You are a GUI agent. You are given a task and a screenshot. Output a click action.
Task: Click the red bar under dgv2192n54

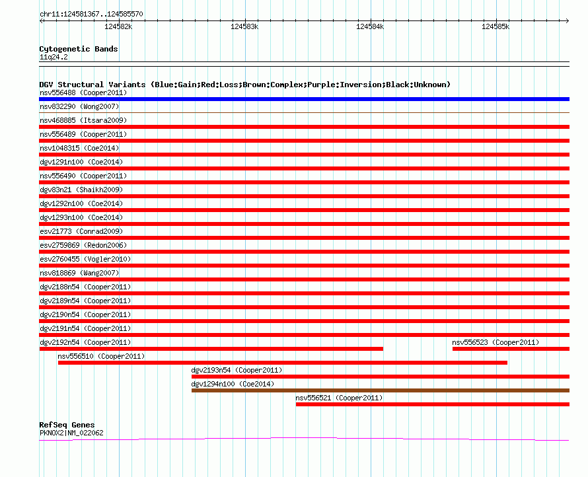click(211, 349)
